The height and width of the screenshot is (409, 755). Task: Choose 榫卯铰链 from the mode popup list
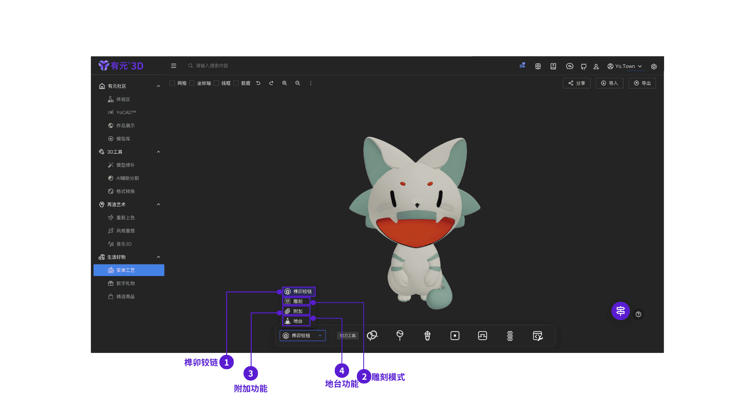(x=298, y=292)
